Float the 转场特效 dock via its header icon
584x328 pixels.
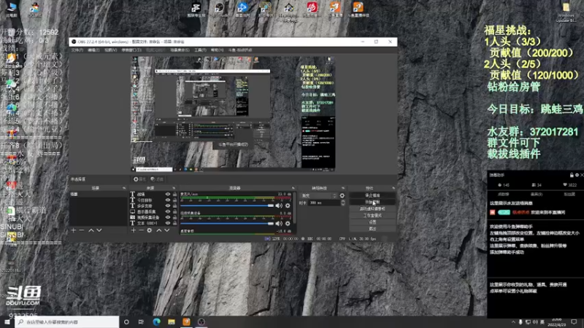pos(343,188)
